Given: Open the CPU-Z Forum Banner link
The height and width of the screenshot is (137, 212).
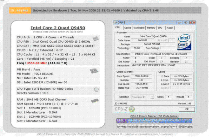Looking at the screenshot, I should click(155, 116).
